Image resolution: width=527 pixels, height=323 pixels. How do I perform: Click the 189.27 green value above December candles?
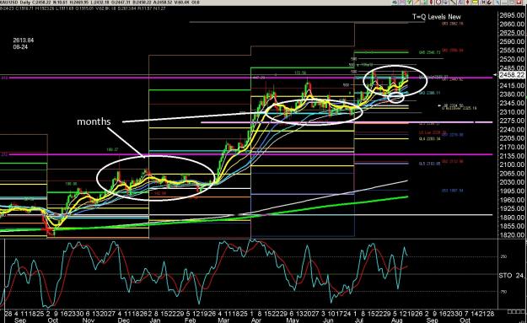click(x=112, y=149)
